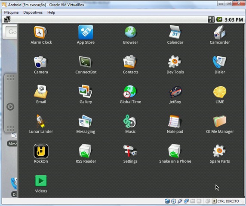Screen dimensions: 246x206
Task: Click VirtualBox mouse integration status icon
Action: pos(208,201)
